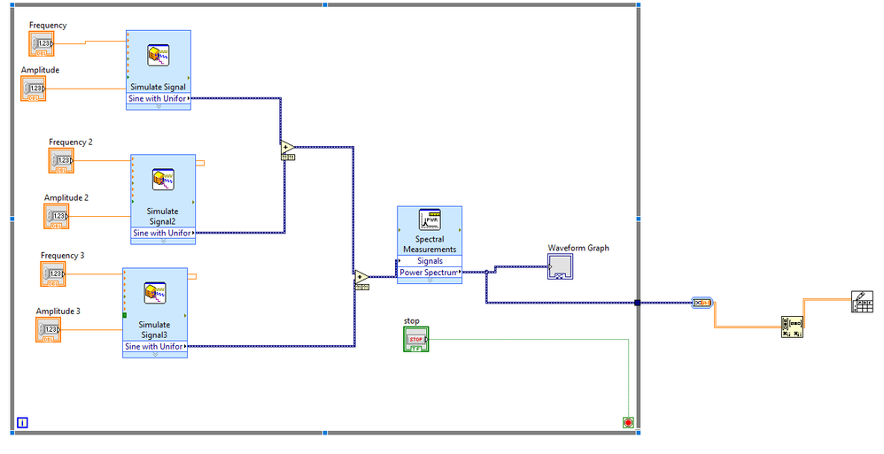The image size is (884, 454).
Task: Click the wire junction after Power Spectrum
Action: (486, 273)
